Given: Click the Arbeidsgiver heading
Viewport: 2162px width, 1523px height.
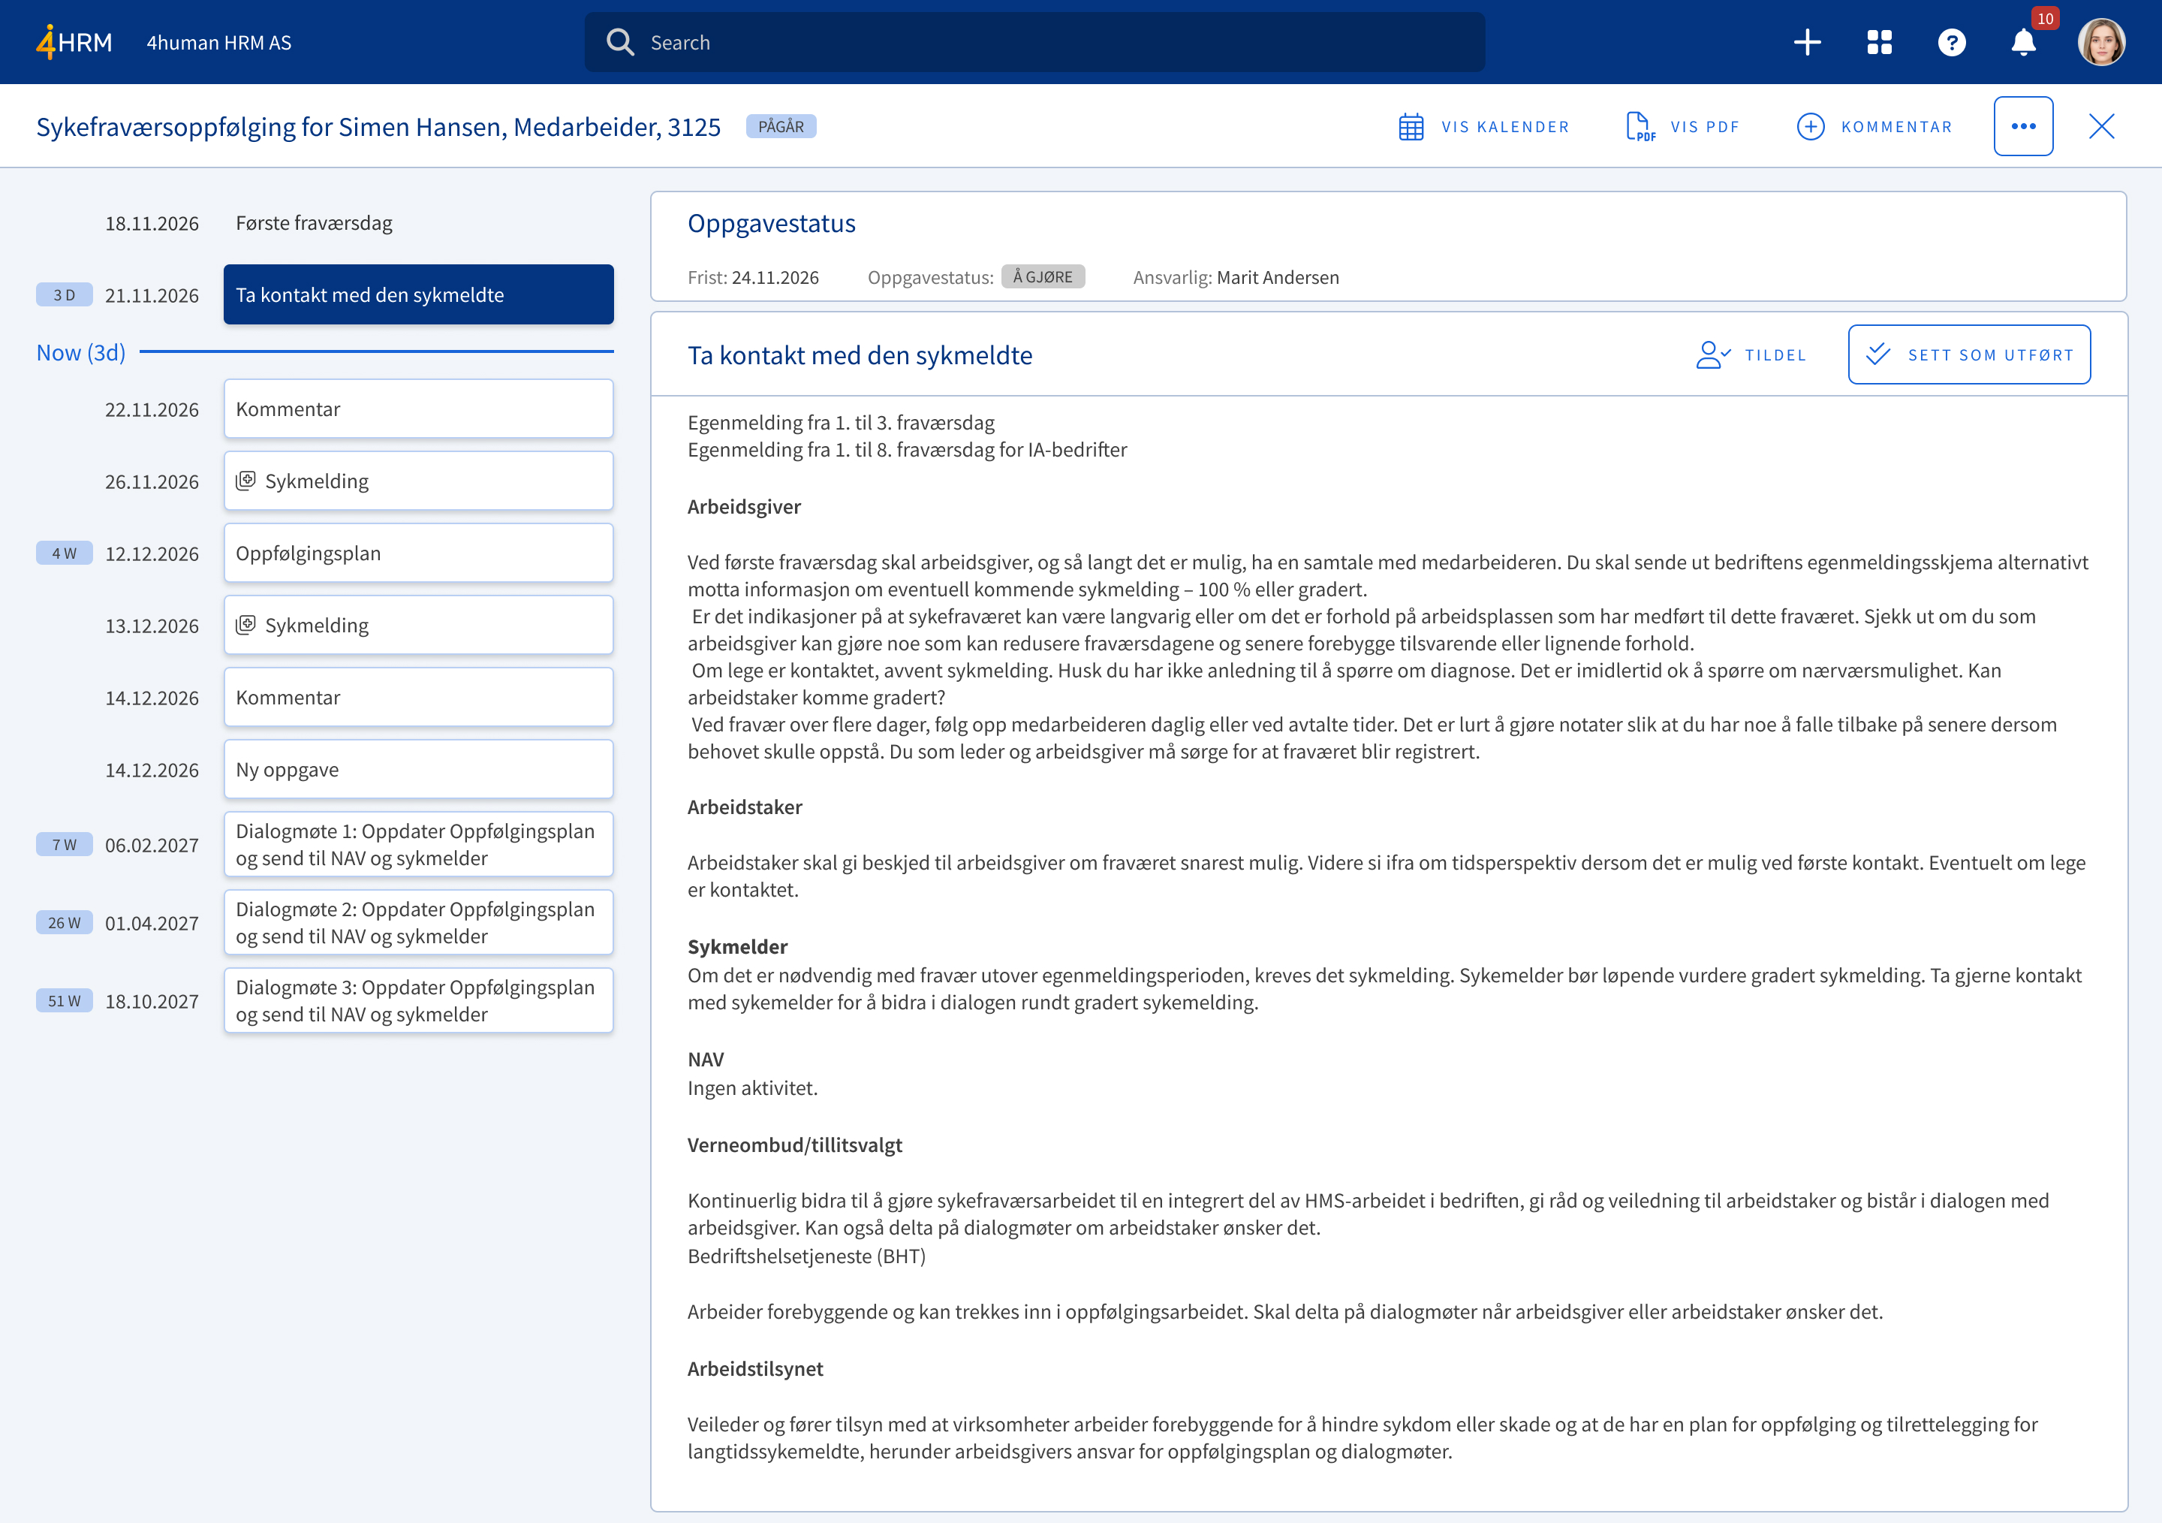Looking at the screenshot, I should [744, 507].
